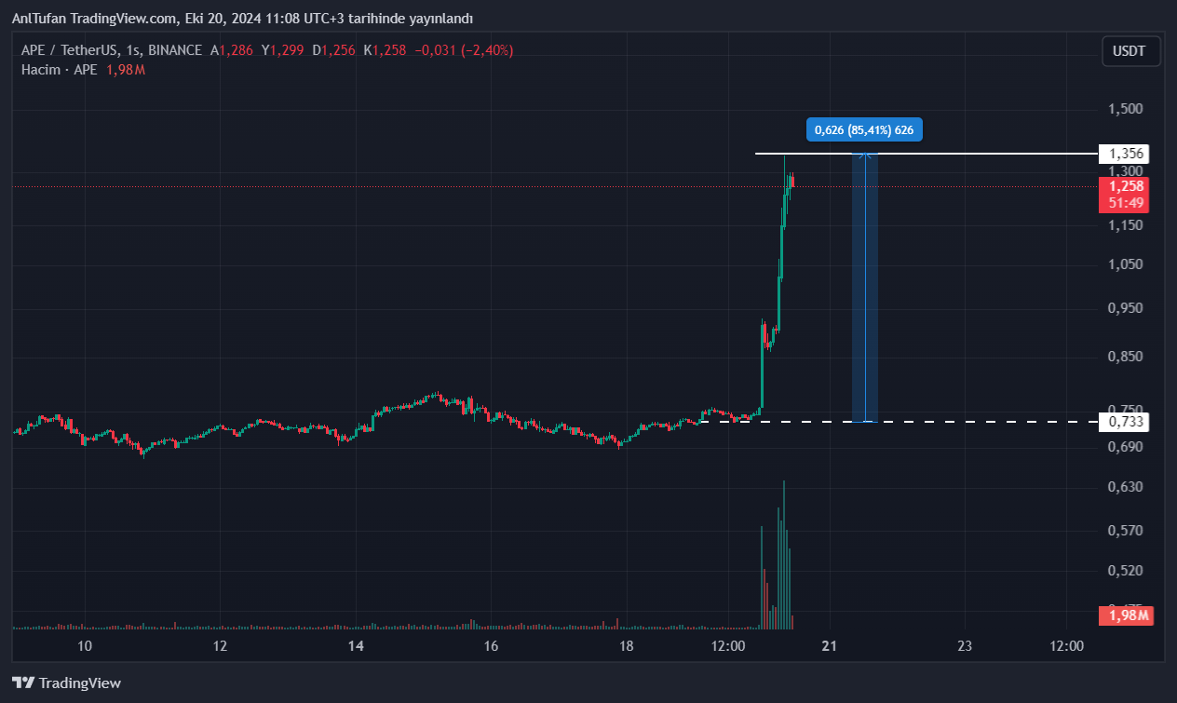The image size is (1177, 703).
Task: Click the 1,500 level on price scale
Action: pos(1124,109)
